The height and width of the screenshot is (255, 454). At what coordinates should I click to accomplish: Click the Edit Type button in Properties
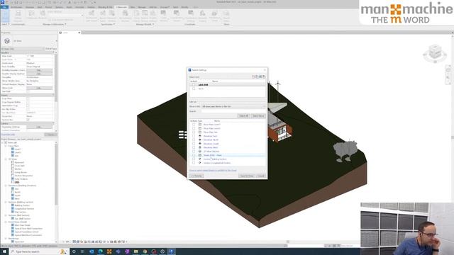[50, 49]
